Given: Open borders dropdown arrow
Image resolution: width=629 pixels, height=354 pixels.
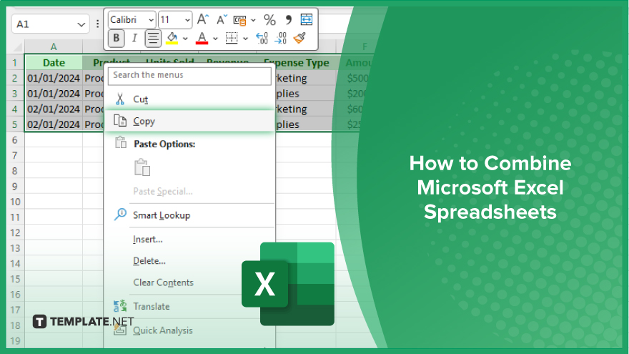Looking at the screenshot, I should (x=245, y=39).
